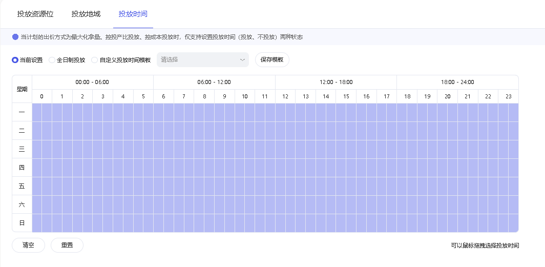The width and height of the screenshot is (545, 267).
Task: Click the info icon beside the bidding notice
Action: 15,37
